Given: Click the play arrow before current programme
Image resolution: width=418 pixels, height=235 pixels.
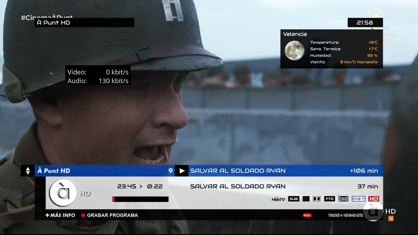Looking at the screenshot, I should point(182,171).
